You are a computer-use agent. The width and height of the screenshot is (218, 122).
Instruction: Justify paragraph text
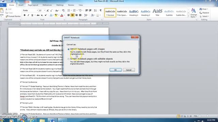80,15
